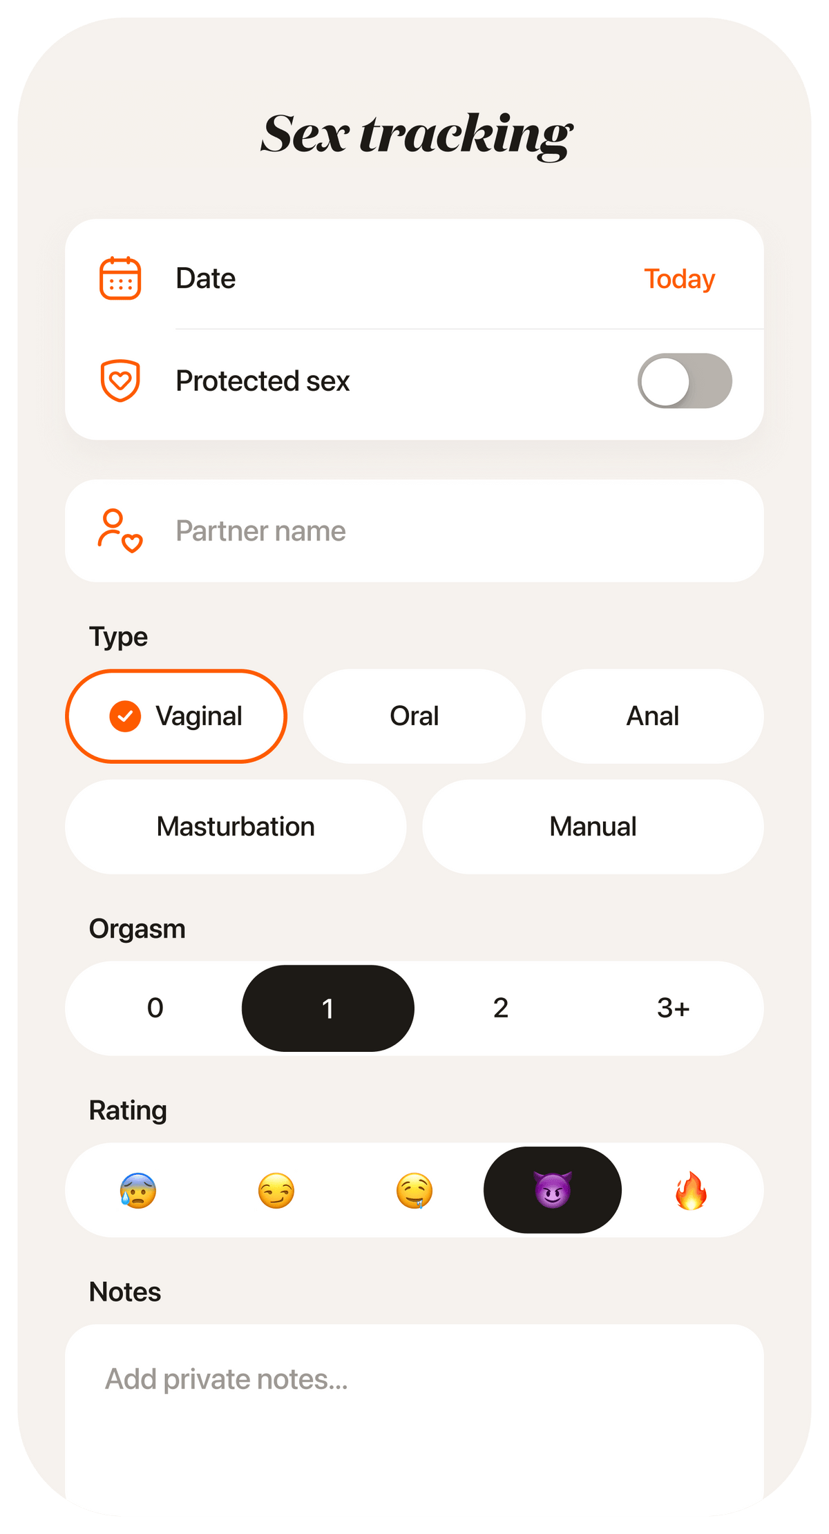
Task: Select the fire emoji rating
Action: click(691, 1191)
